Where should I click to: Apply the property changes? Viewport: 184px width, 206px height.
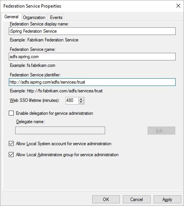click(x=167, y=200)
